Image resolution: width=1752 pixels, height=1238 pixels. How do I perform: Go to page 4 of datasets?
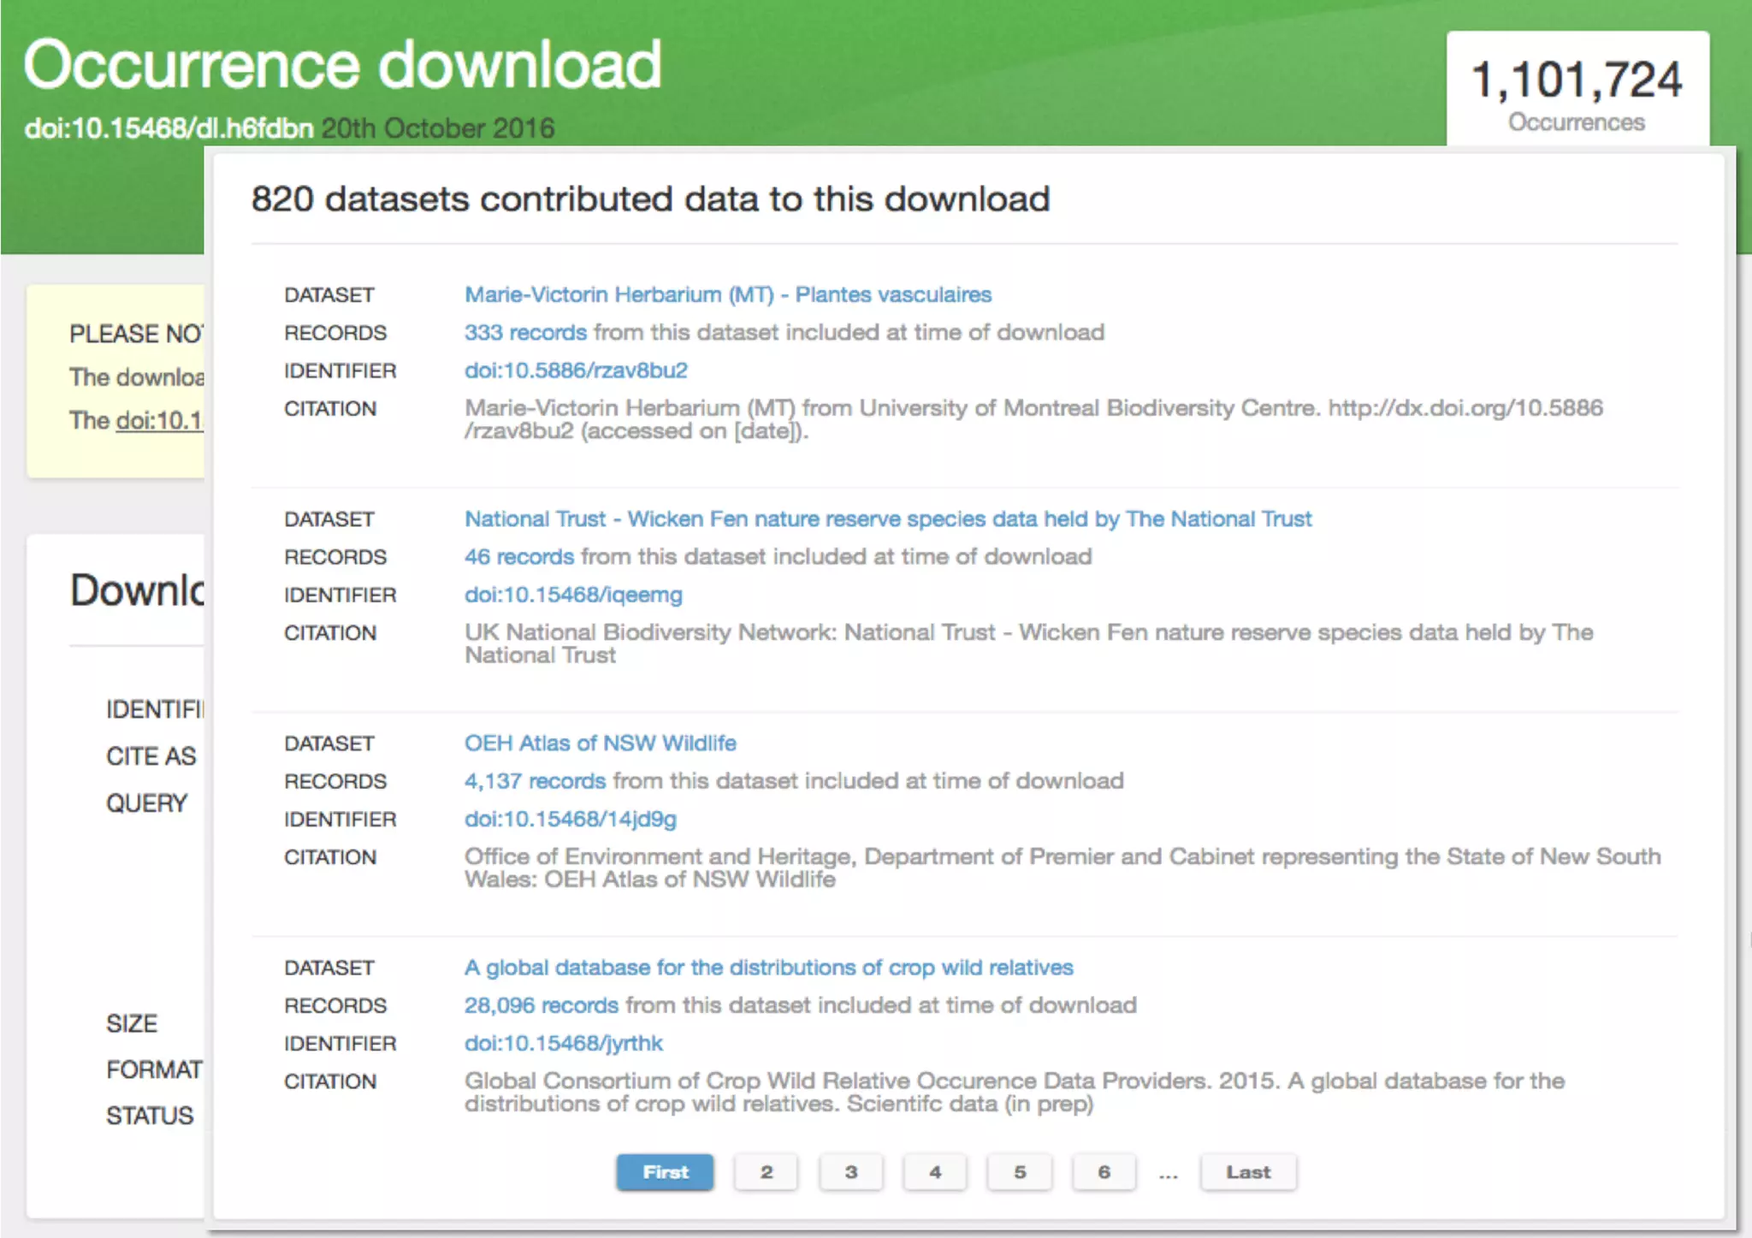[935, 1172]
